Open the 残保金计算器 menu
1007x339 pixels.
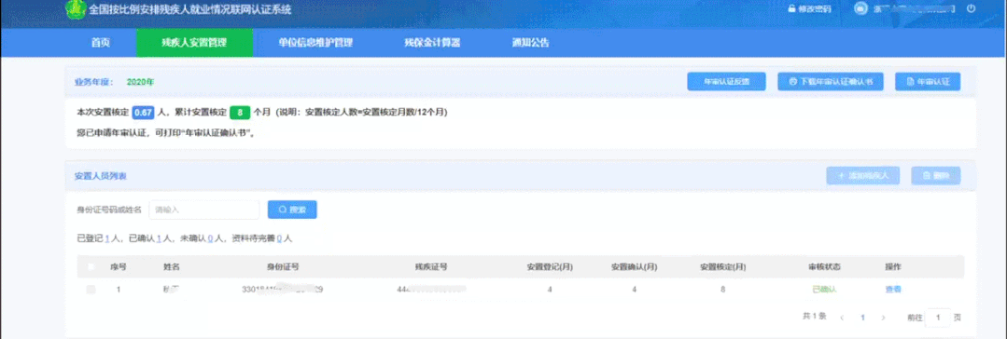coord(432,43)
